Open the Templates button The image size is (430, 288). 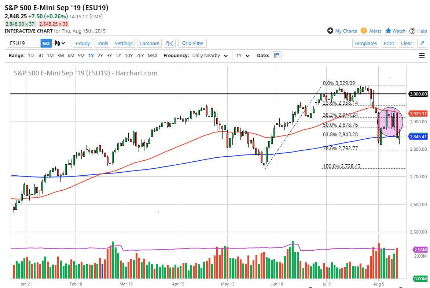click(365, 43)
